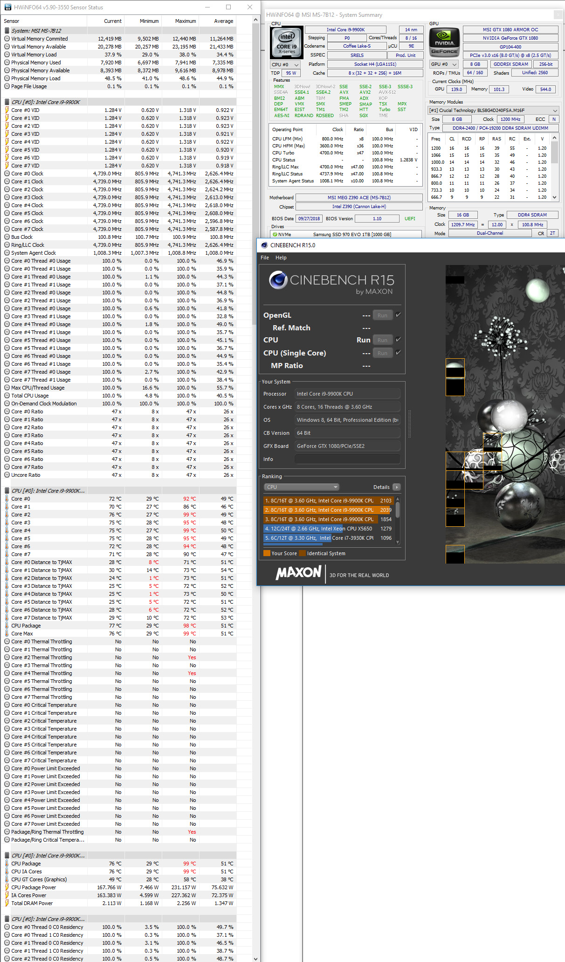Click the Identical System brown legend swatch
Viewport: 565px width, 962px height.
[x=302, y=553]
